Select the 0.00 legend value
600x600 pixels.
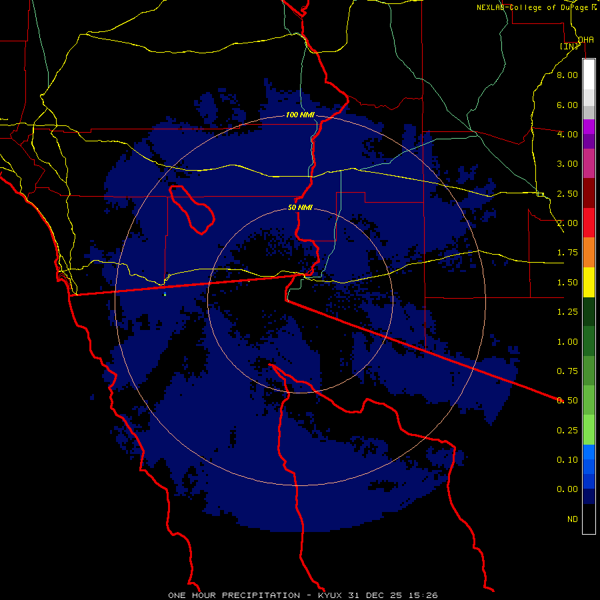pos(567,489)
